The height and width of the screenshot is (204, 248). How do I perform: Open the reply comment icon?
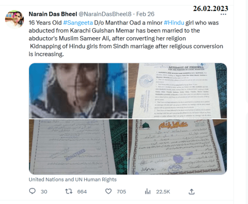tap(32, 191)
